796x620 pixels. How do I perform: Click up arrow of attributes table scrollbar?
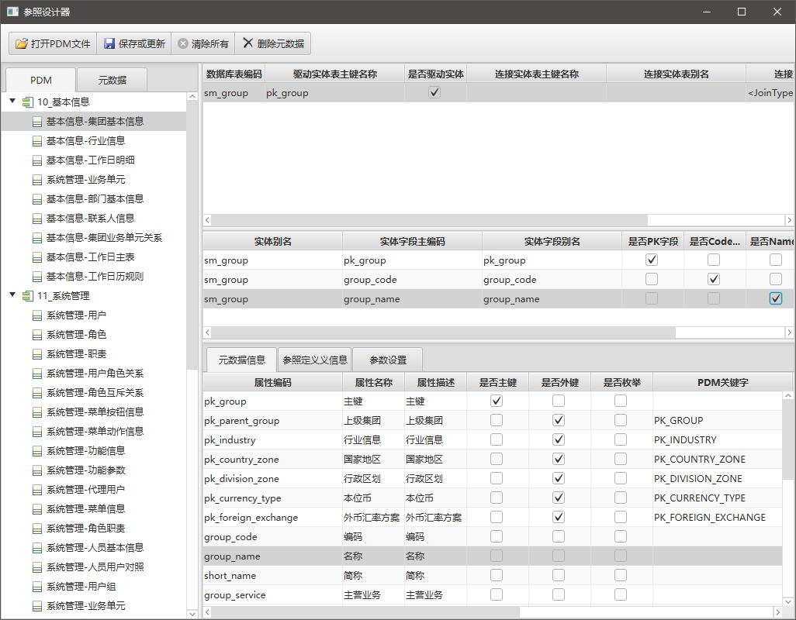[788, 395]
